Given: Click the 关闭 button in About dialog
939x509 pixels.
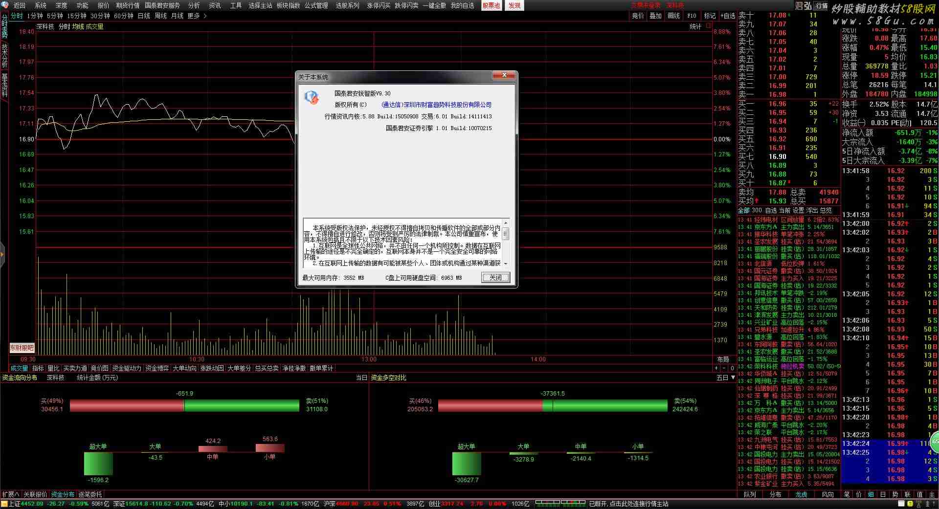Looking at the screenshot, I should coord(495,278).
